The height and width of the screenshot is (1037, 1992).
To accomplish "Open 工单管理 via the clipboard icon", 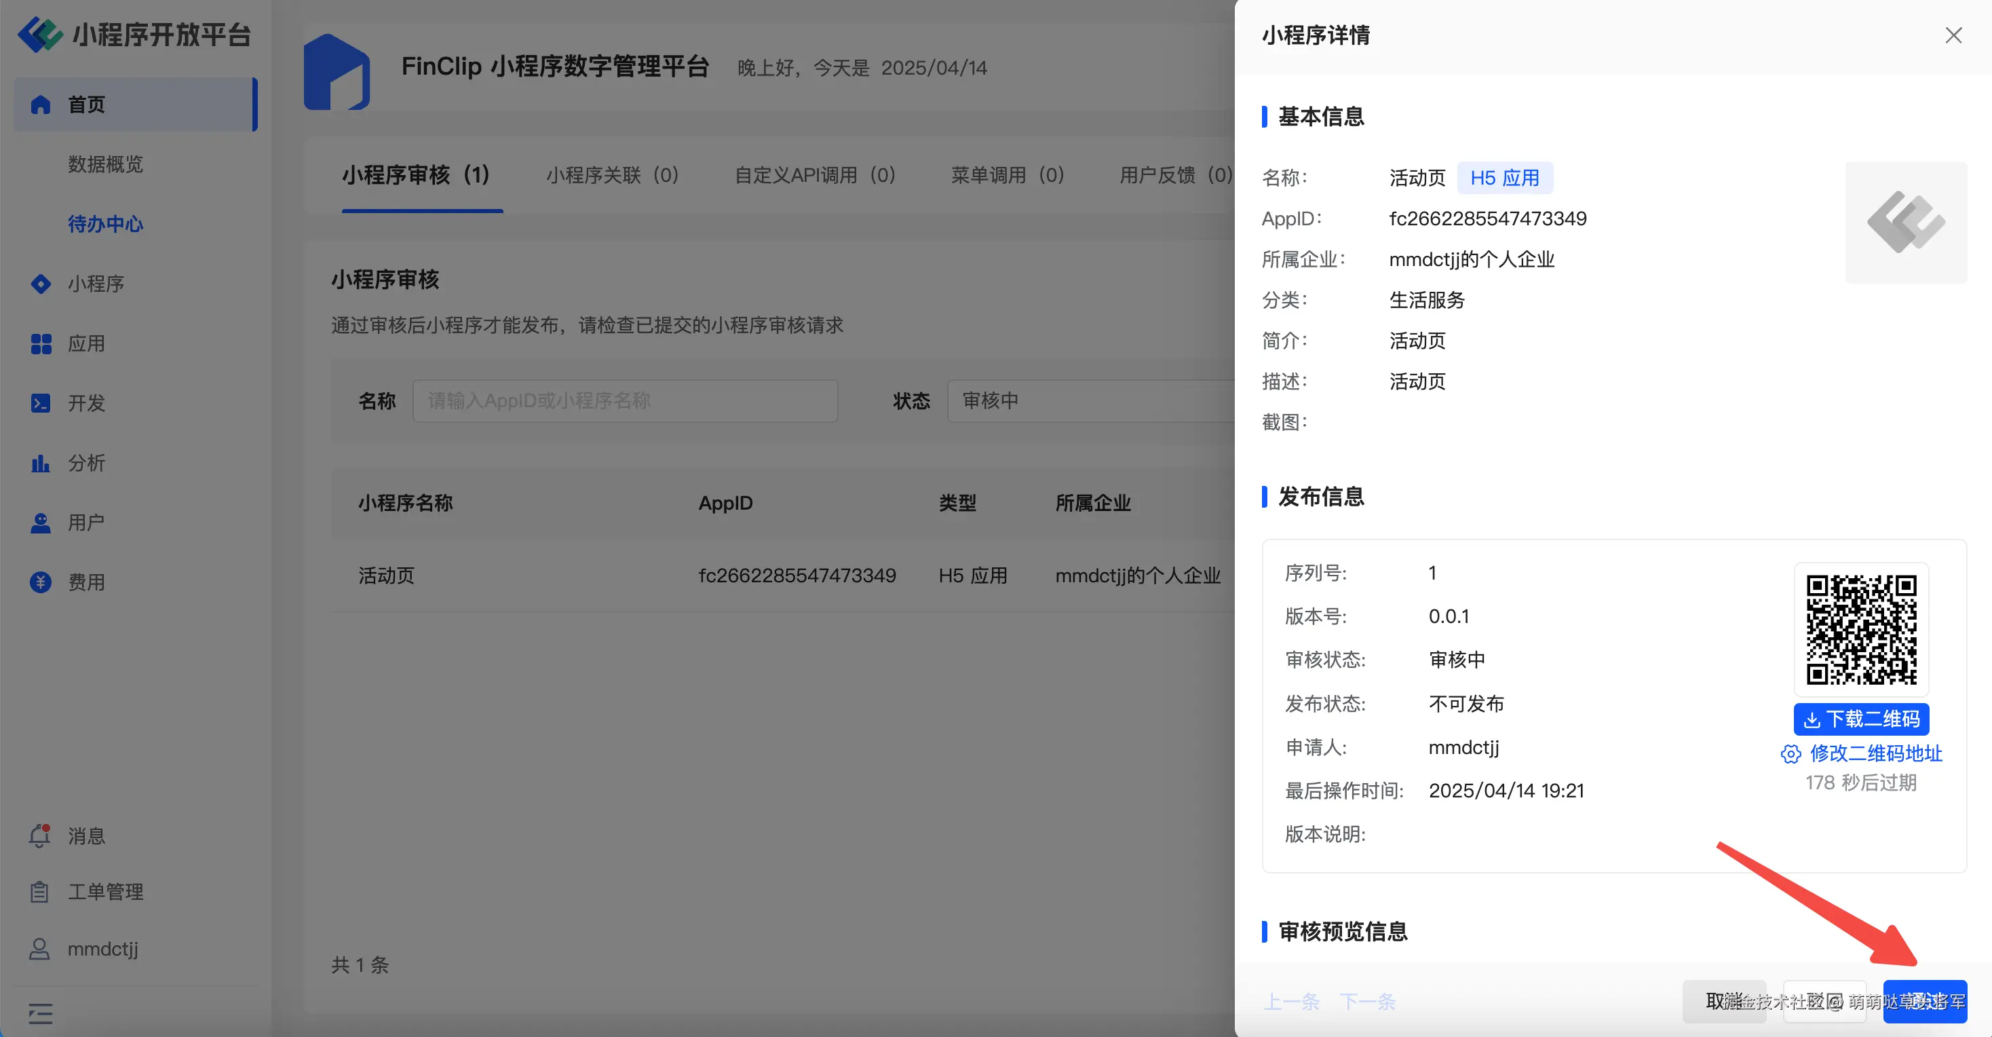I will point(39,891).
